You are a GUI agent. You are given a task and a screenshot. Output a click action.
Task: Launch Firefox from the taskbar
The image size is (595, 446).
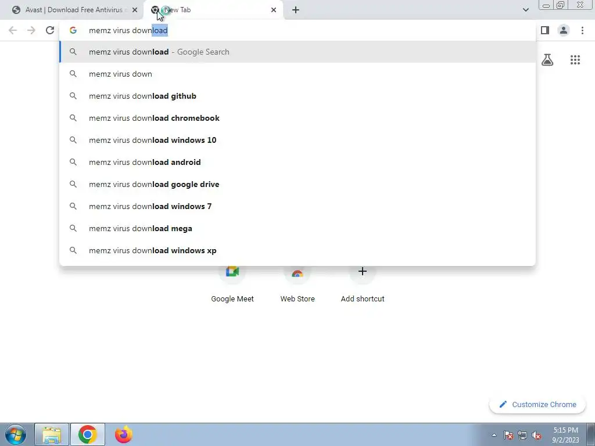point(123,434)
